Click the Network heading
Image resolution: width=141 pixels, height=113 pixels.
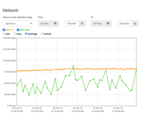11,10
